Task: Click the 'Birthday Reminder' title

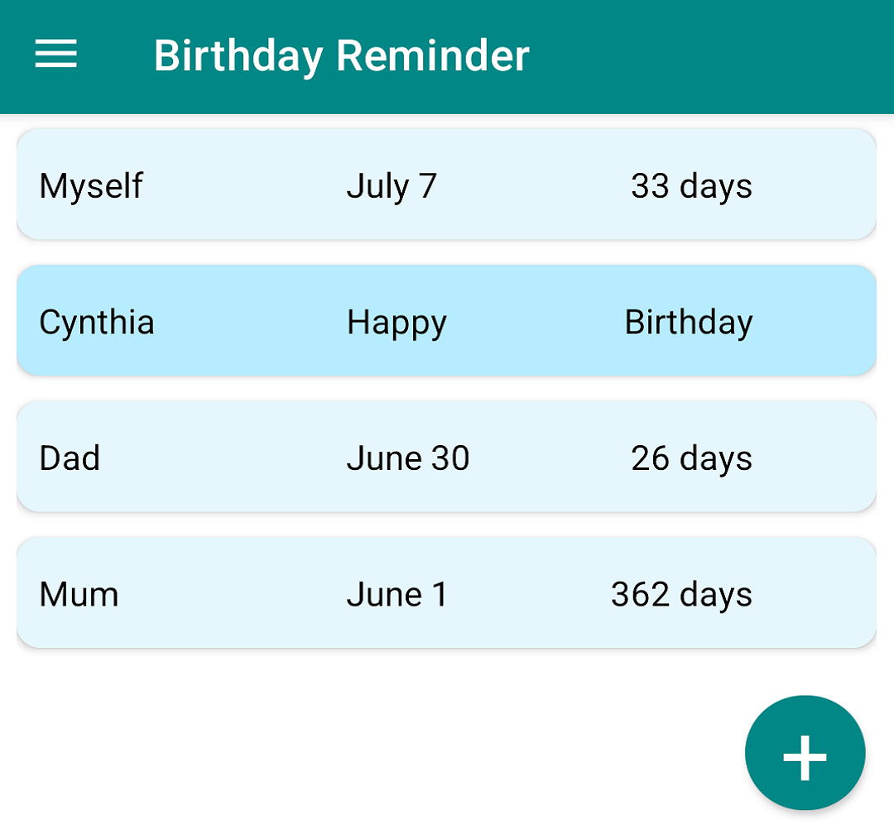Action: [342, 55]
